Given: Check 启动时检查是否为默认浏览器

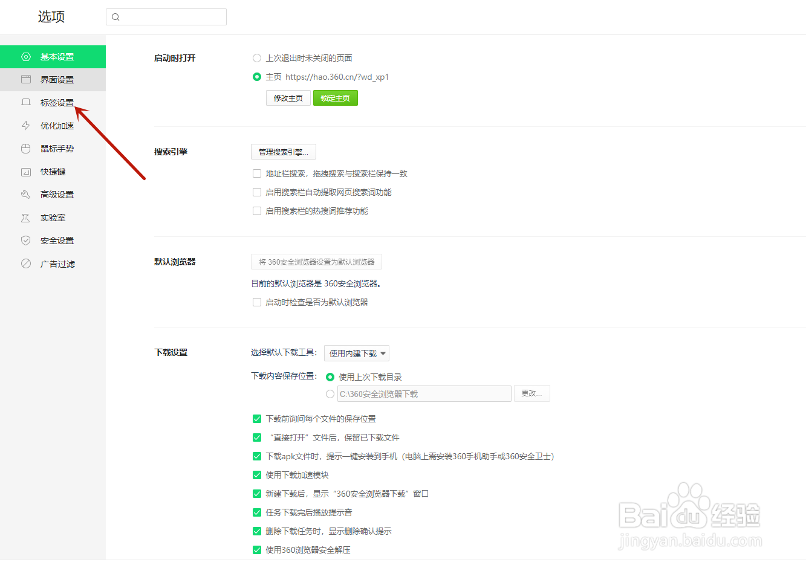Looking at the screenshot, I should [x=257, y=302].
